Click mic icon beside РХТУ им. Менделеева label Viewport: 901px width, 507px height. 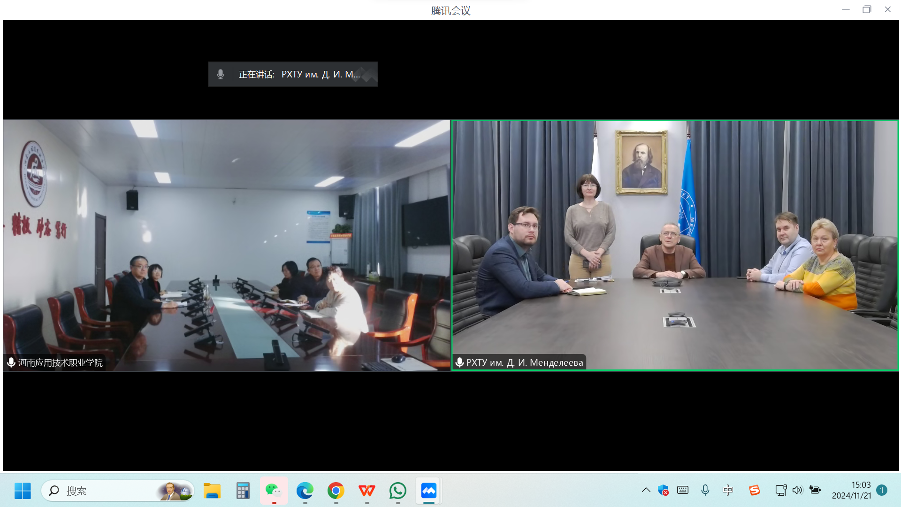pos(460,362)
